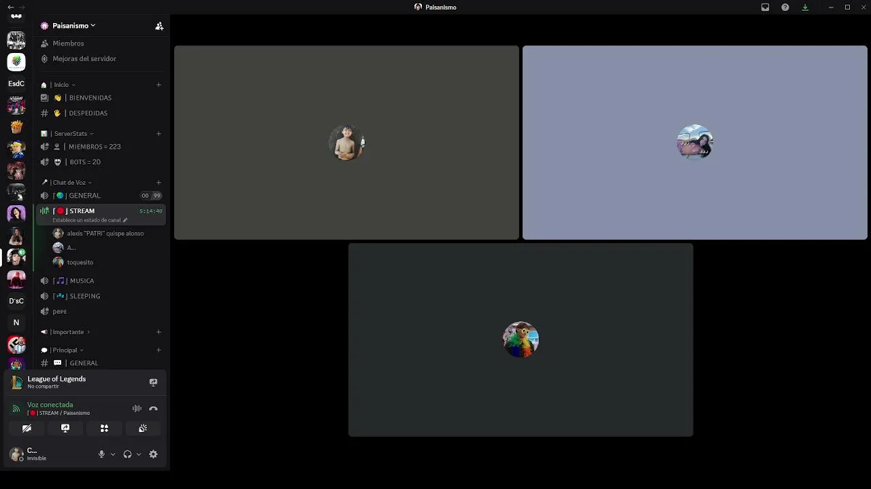This screenshot has height=489, width=871.
Task: Click the invite people icon beside Paisanismo
Action: [159, 26]
